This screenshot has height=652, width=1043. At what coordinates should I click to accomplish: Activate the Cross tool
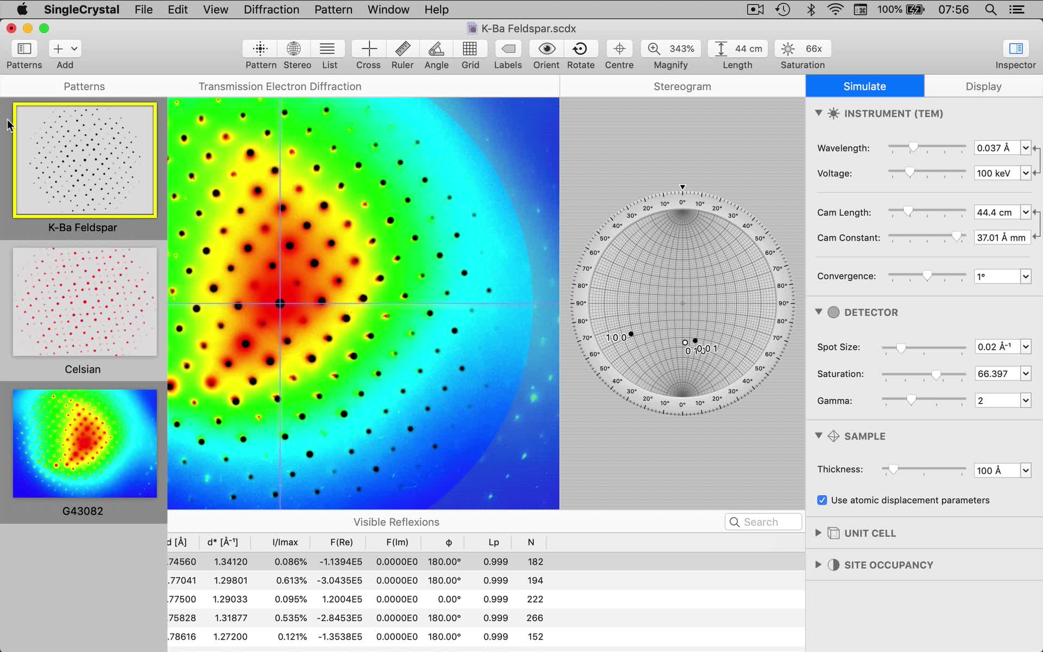368,49
